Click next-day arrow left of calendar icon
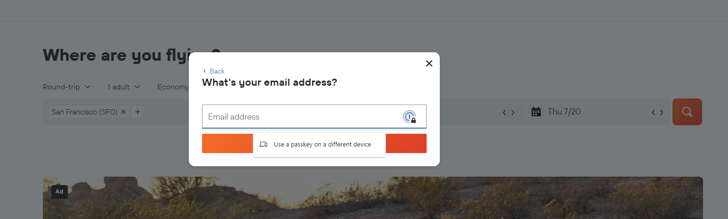The image size is (728, 219). pyautogui.click(x=513, y=113)
